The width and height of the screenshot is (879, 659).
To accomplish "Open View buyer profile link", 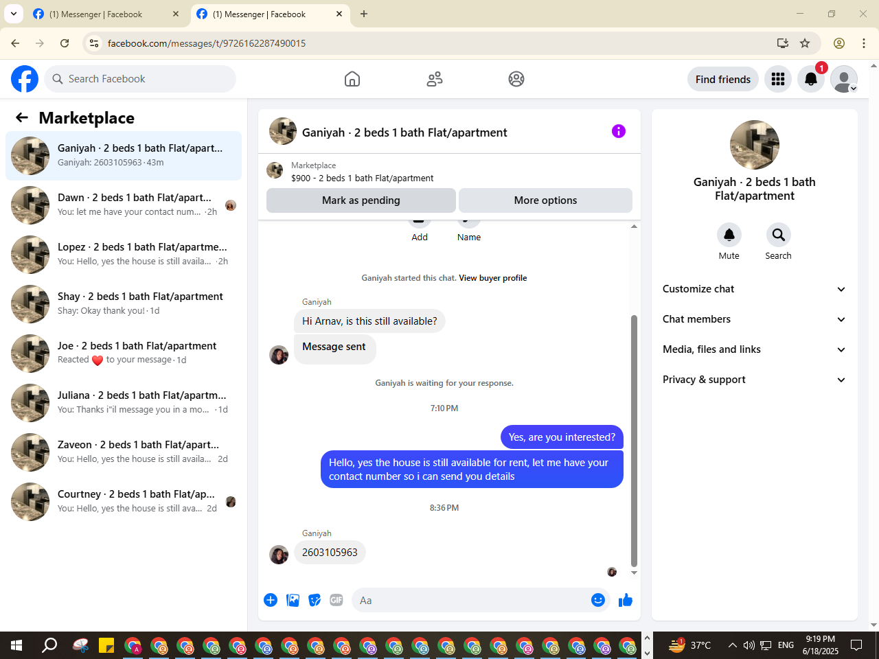I will coord(493,278).
